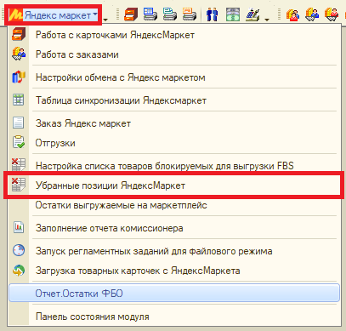The height and width of the screenshot is (331, 346).
Task: Select Работа с заказами menu item
Action: point(174,54)
